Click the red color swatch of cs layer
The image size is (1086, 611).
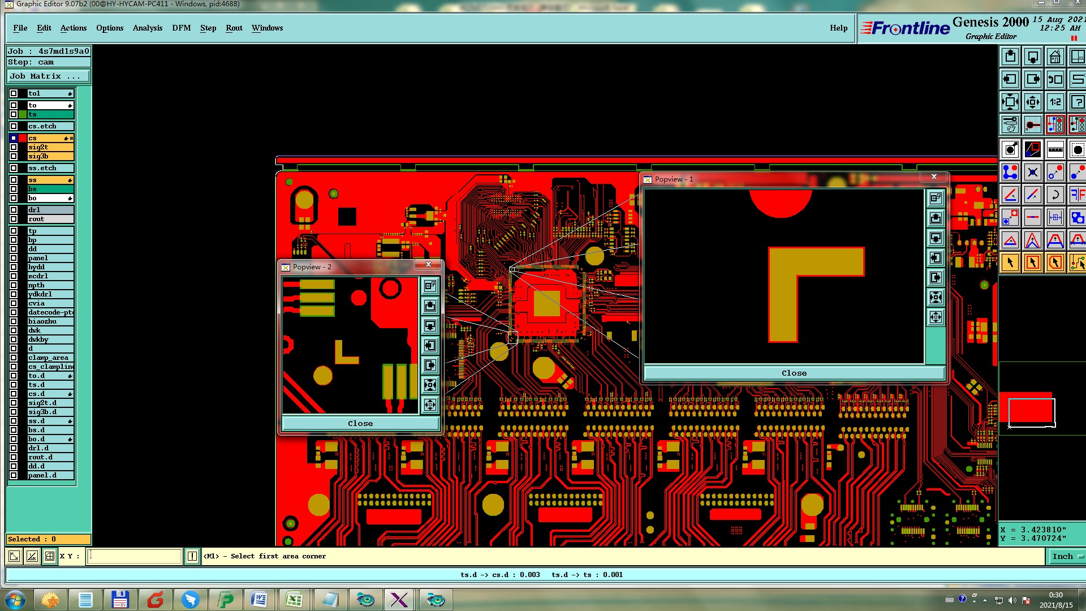[x=23, y=138]
